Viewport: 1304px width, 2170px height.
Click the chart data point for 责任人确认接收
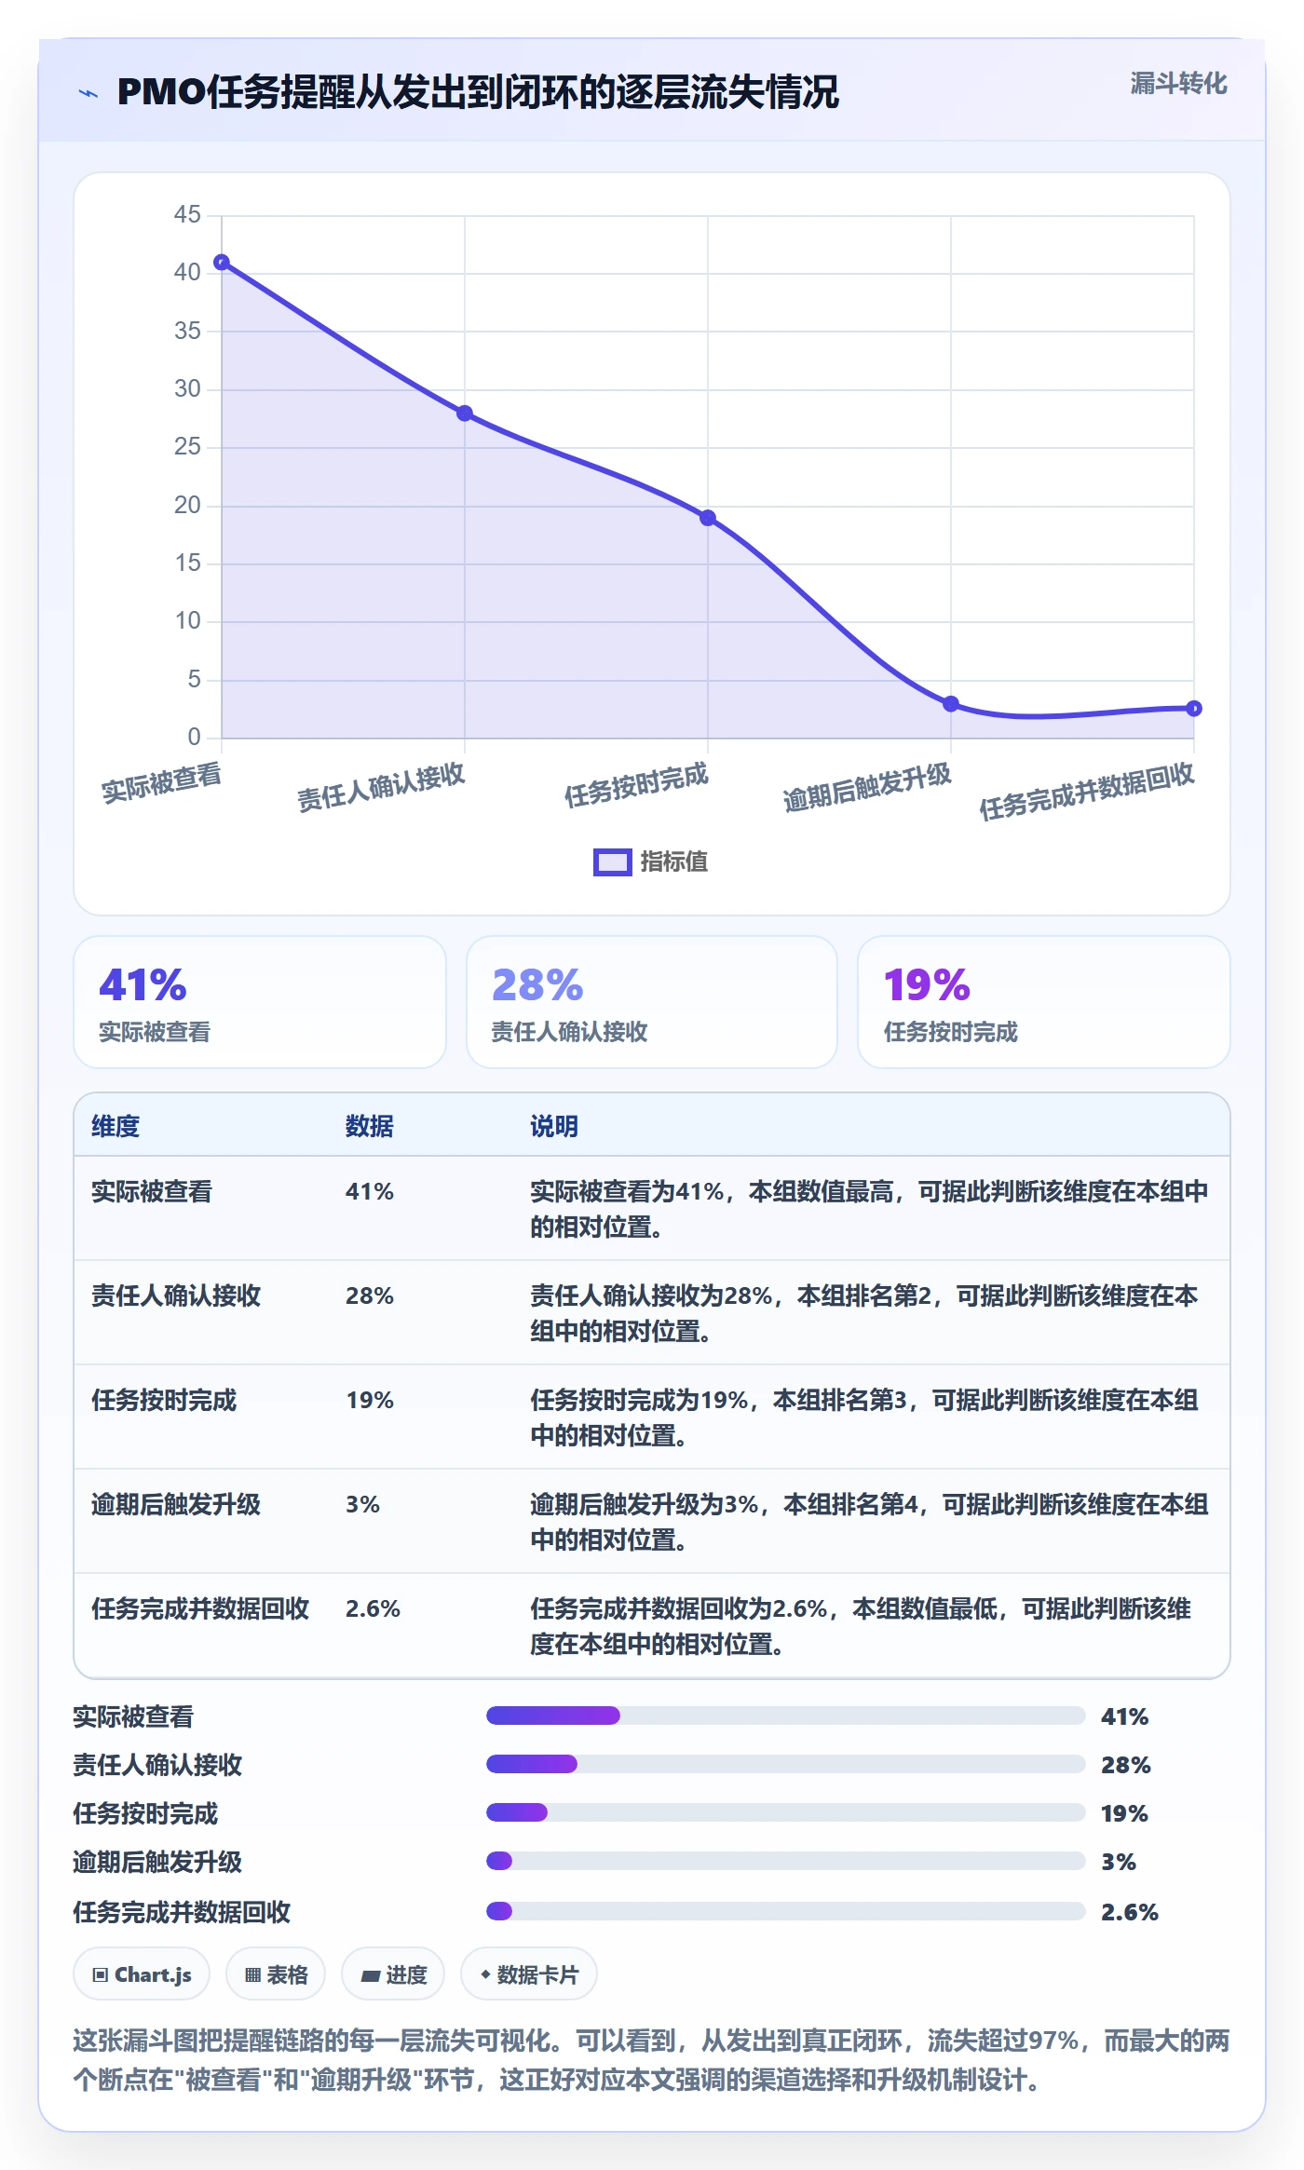[465, 414]
